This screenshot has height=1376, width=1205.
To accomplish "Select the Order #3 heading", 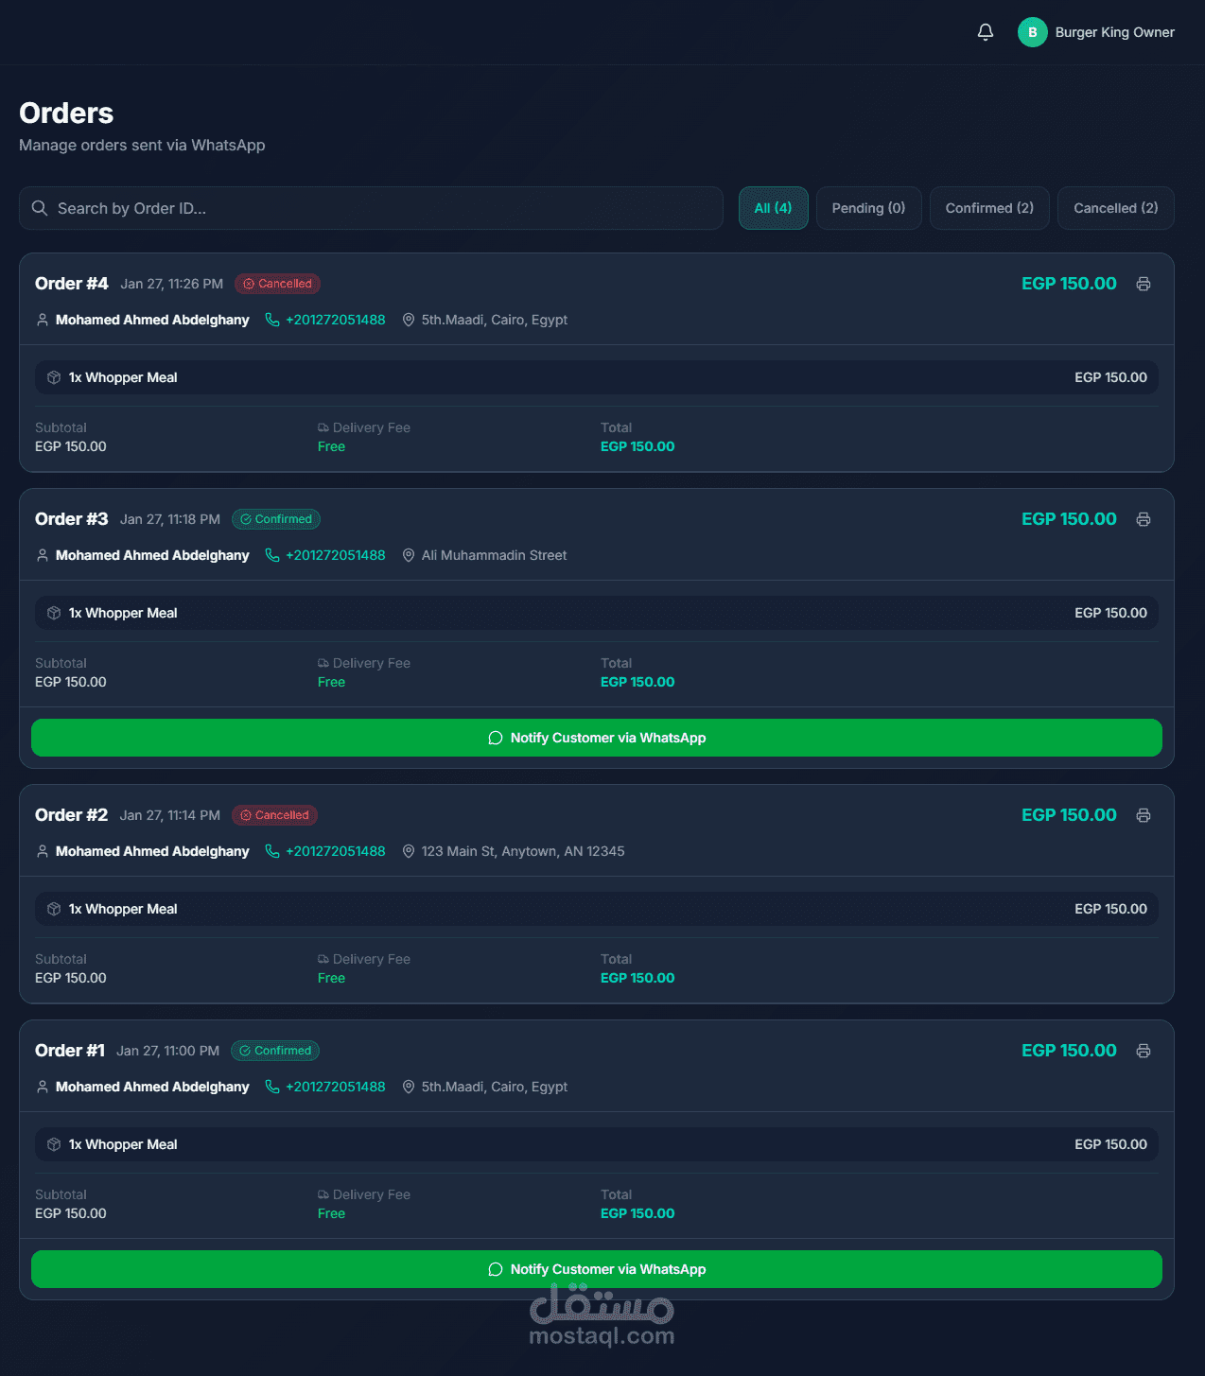I will coord(72,519).
